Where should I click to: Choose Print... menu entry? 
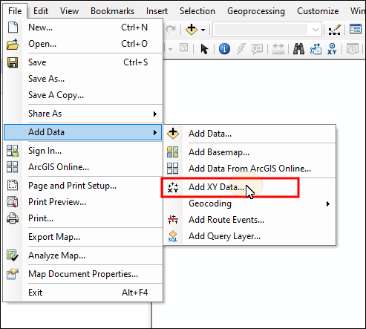[83, 218]
